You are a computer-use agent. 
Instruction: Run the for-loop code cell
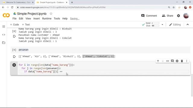click(x=14, y=65)
